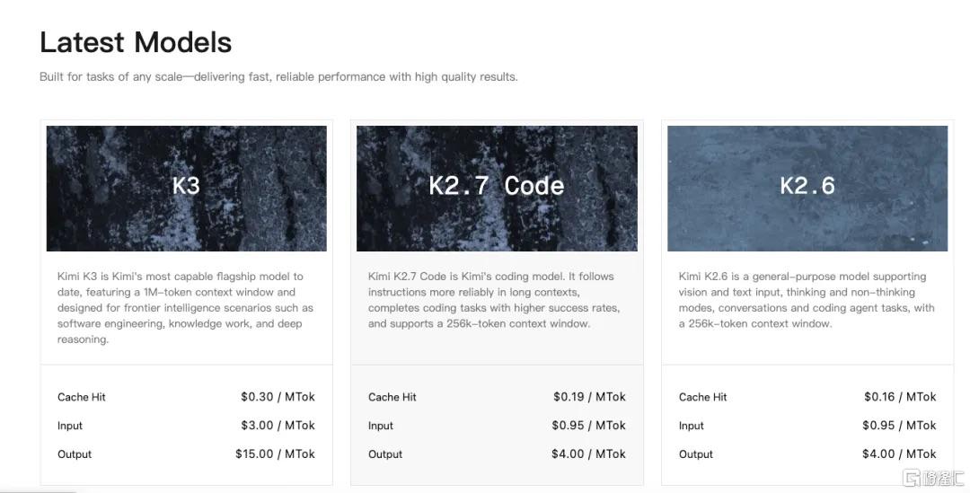Click K2.7 Code Output price $4.00
Viewport: 970px width, 493px height.
(588, 453)
